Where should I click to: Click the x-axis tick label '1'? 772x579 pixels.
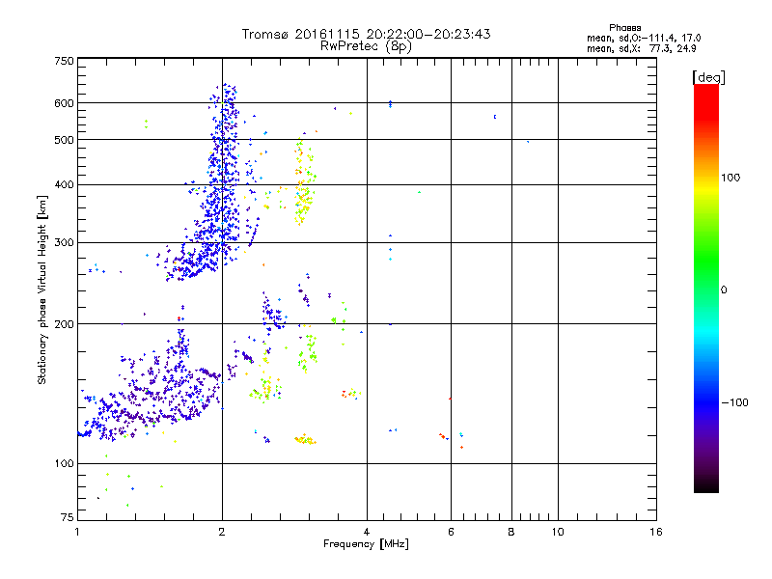click(x=77, y=532)
